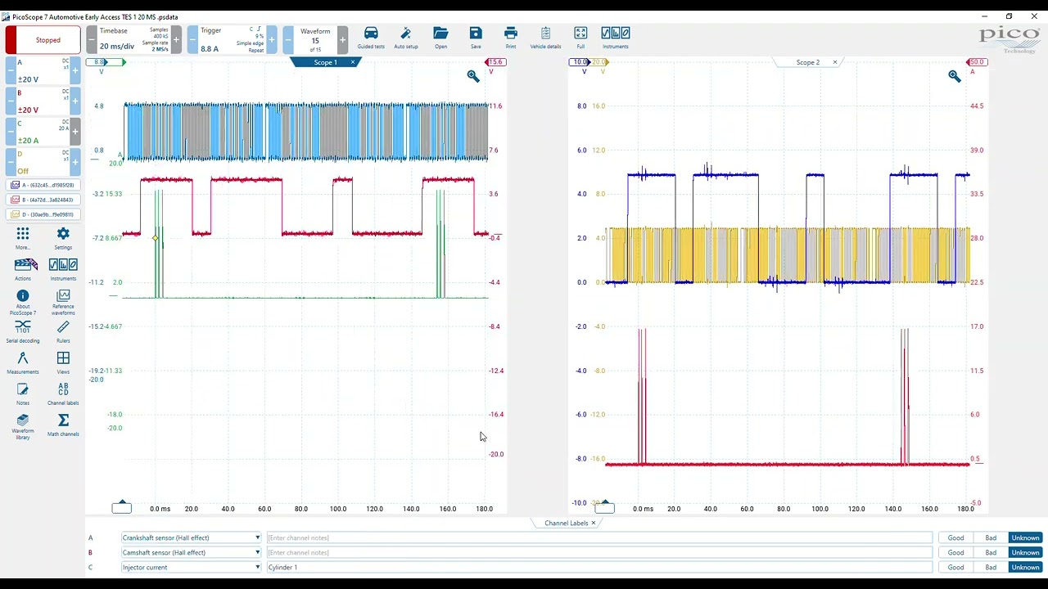This screenshot has height=589, width=1048.
Task: Open Instruments from top toolbar
Action: 616,38
